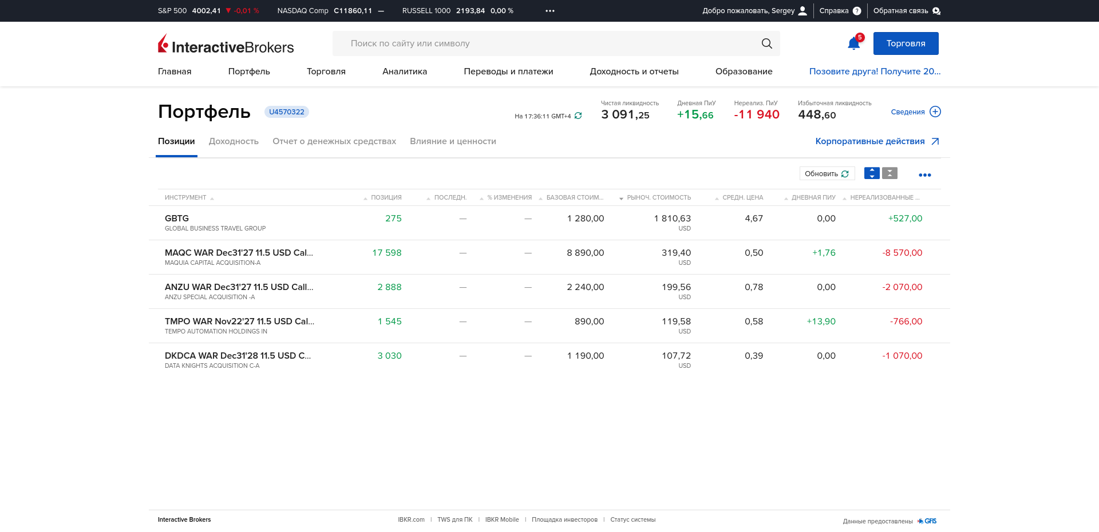Image resolution: width=1099 pixels, height=532 pixels.
Task: Open Площадка инвесторов footer link
Action: (564, 520)
